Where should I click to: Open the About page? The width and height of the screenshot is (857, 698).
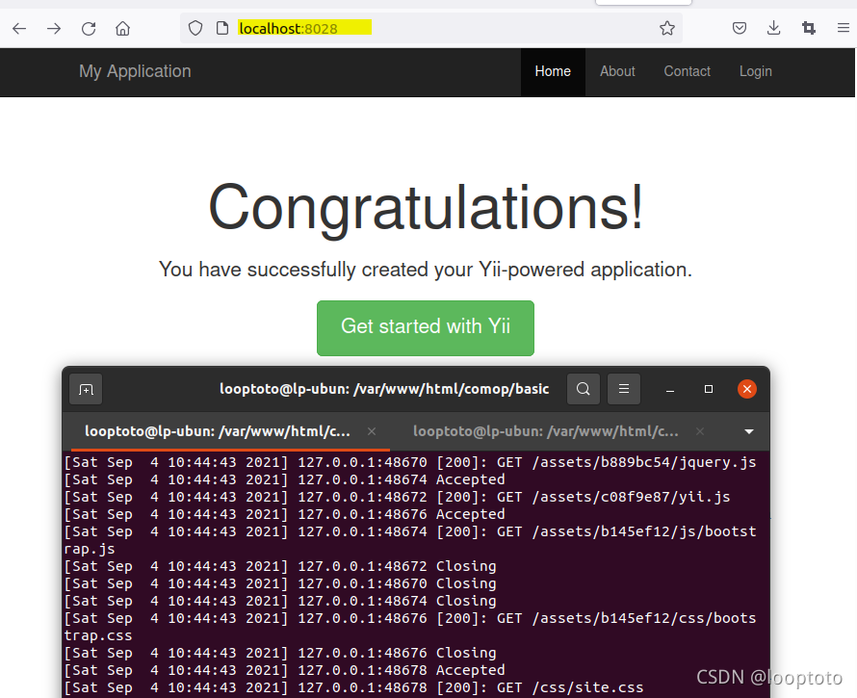click(x=617, y=71)
